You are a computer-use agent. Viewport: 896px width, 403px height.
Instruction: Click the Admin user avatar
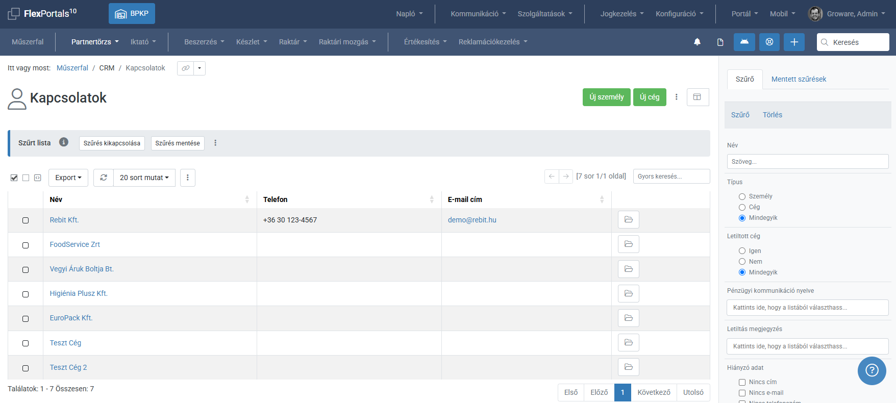(x=815, y=14)
